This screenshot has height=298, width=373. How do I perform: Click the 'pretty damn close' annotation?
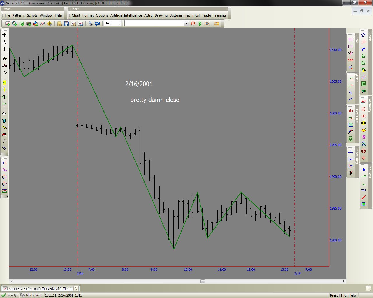(155, 100)
